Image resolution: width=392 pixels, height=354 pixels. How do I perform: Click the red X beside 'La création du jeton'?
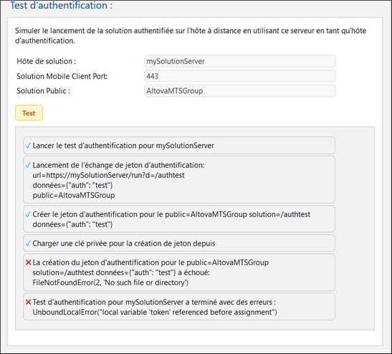pyautogui.click(x=28, y=262)
